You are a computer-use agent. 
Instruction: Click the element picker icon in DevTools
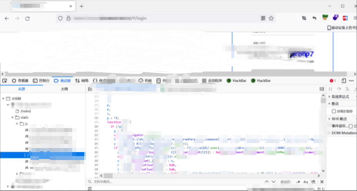(x=5, y=81)
